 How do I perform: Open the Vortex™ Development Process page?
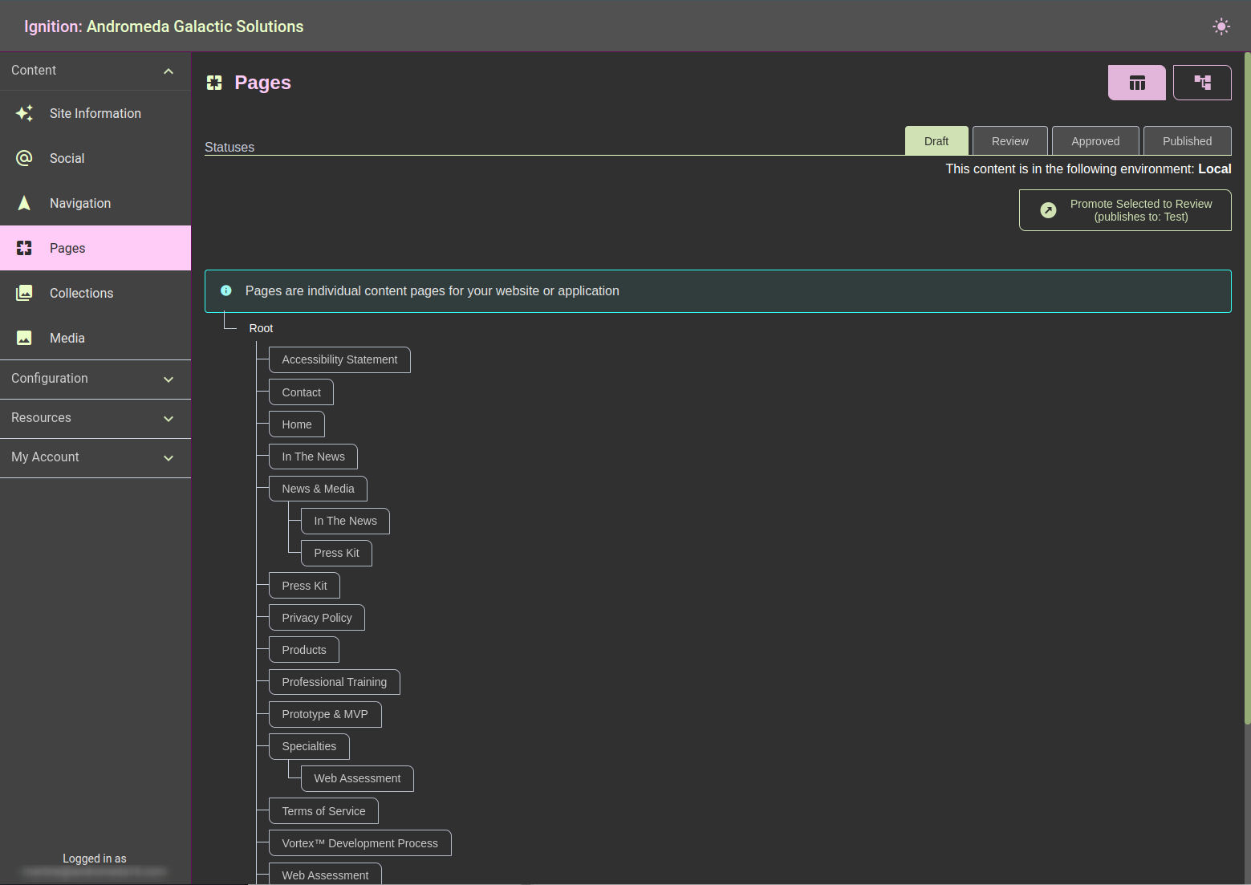point(360,843)
